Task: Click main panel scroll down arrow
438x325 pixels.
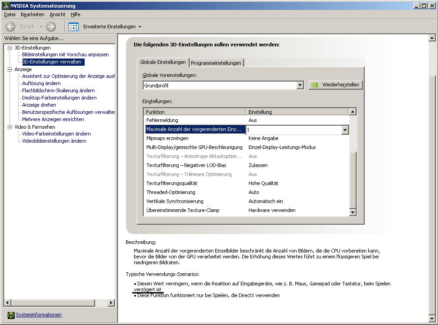Action: (x=432, y=318)
